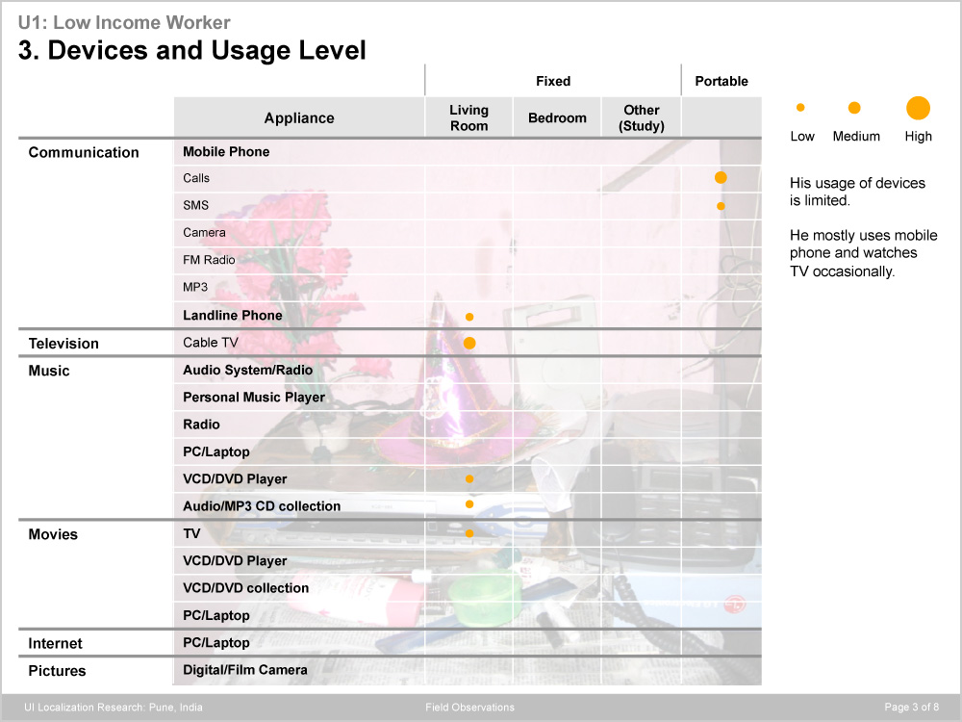962x722 pixels.
Task: Click the SMS row label
Action: click(x=195, y=205)
